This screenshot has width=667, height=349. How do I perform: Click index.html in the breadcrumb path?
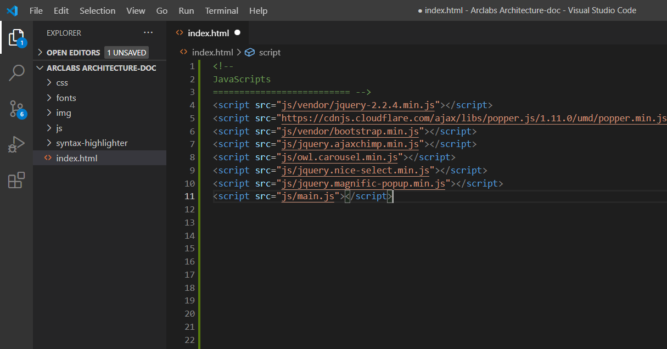(x=212, y=53)
